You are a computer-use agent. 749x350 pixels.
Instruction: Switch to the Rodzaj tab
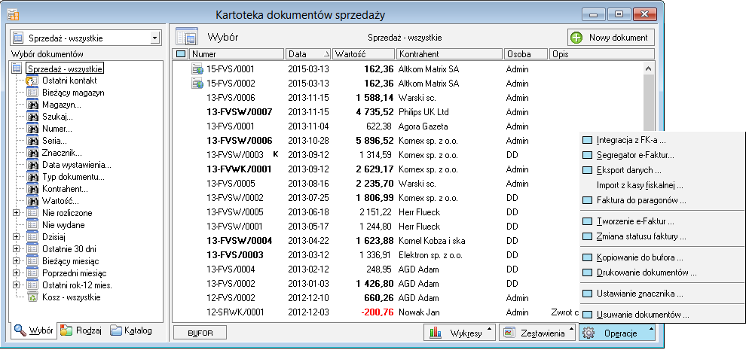coord(81,330)
